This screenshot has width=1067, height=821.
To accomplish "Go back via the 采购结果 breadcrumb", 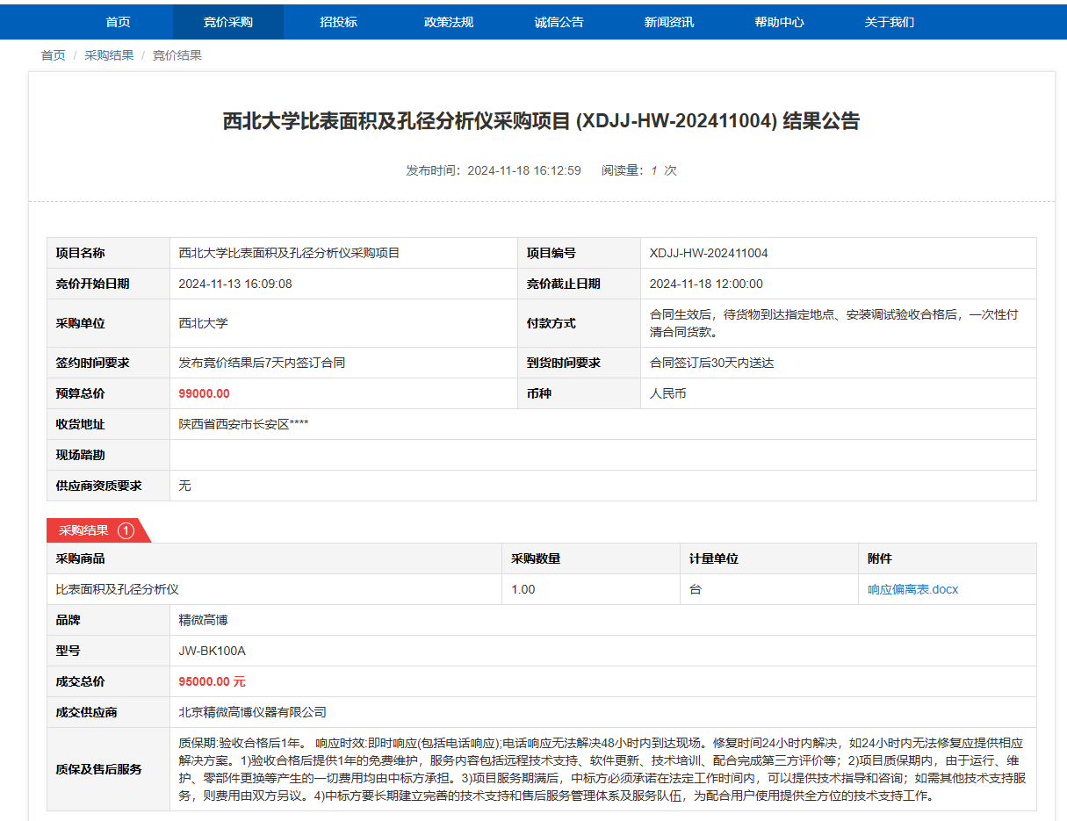I will [109, 55].
